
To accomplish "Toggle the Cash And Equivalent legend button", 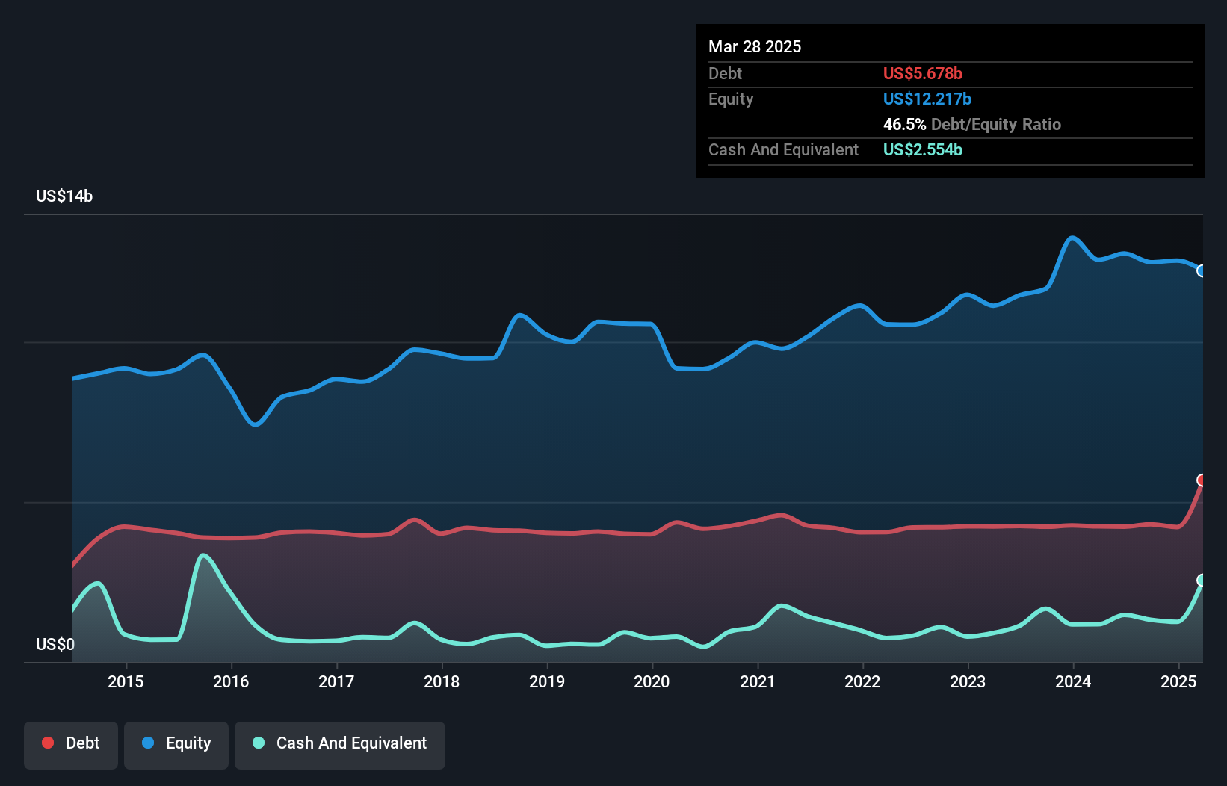I will coord(340,745).
